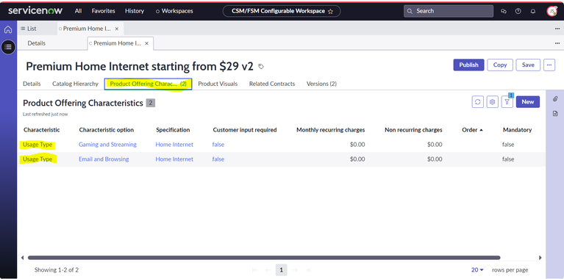The image size is (564, 279).
Task: Sort by the Mandatory column header
Action: pyautogui.click(x=517, y=130)
